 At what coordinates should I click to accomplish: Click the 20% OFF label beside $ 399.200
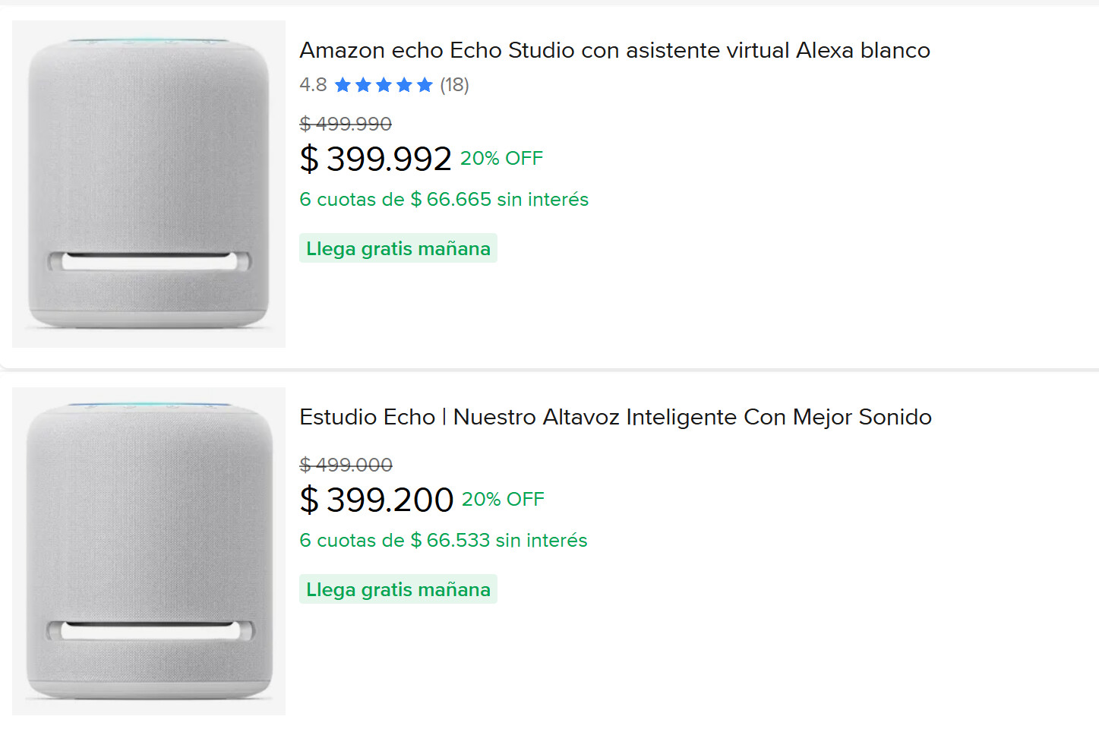pyautogui.click(x=503, y=499)
